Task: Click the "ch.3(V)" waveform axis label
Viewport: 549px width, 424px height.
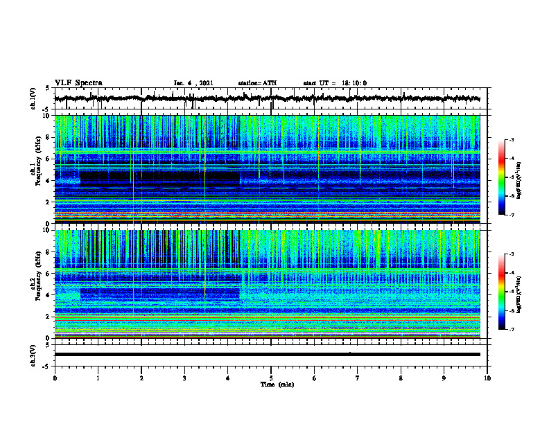Action: 33,355
